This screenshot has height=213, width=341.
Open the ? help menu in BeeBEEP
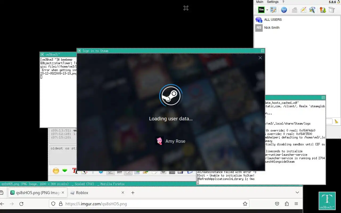coord(283,2)
